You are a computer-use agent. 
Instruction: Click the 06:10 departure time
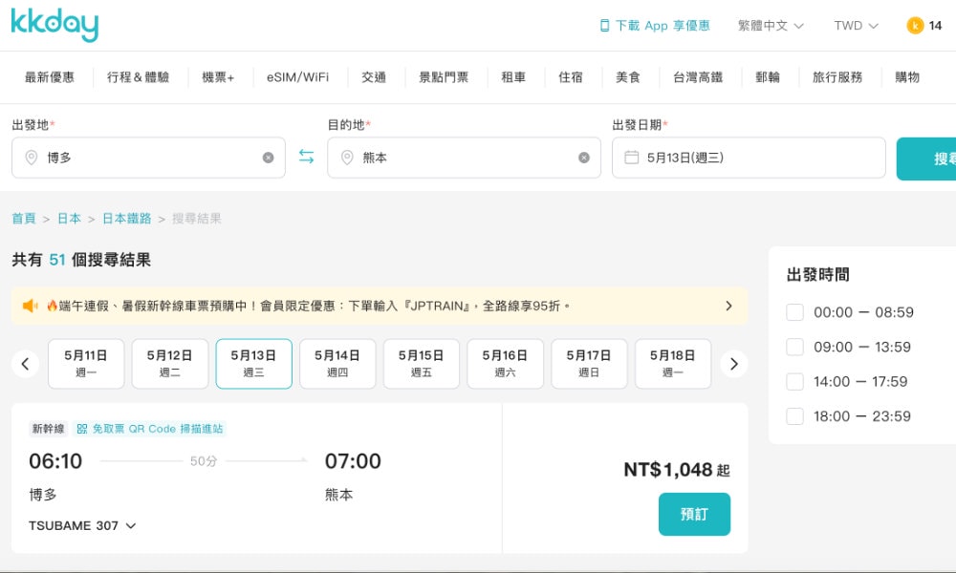[55, 461]
